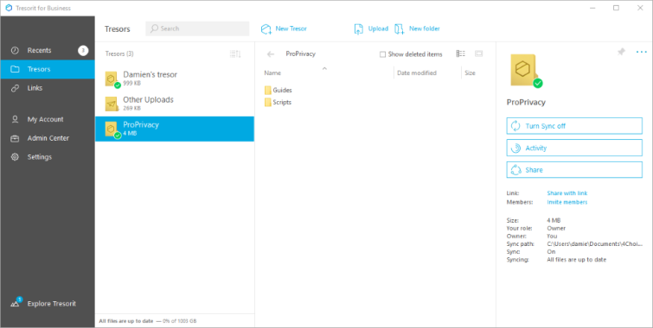Screen dimensions: 653x328
Task: Click the '0% of 1003 GB' storage text
Action: coord(179,321)
